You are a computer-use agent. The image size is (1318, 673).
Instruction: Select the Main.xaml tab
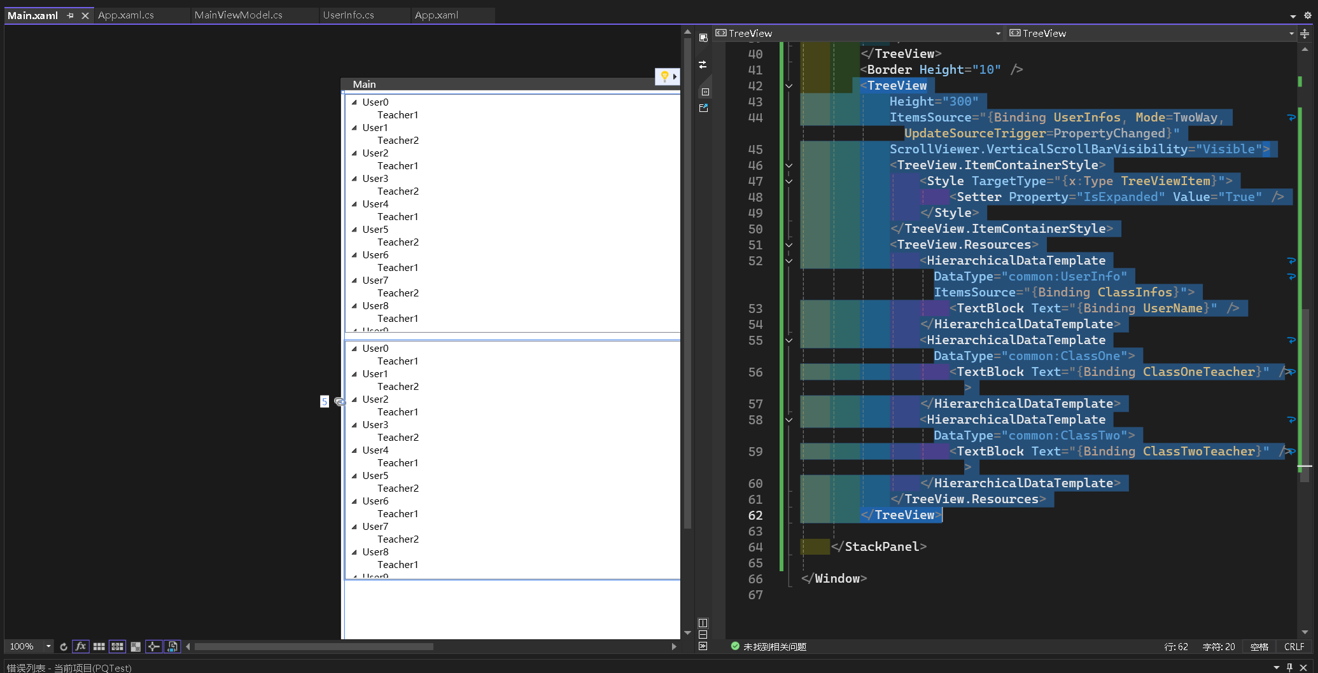pyautogui.click(x=32, y=15)
